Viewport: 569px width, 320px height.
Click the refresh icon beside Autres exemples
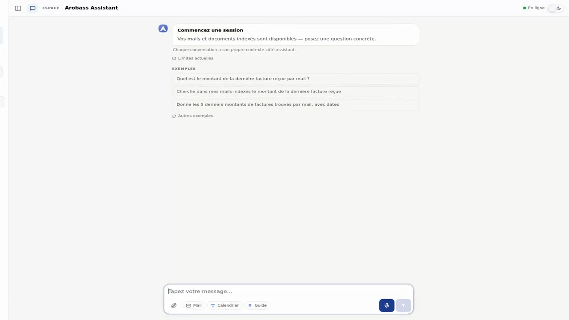point(174,116)
